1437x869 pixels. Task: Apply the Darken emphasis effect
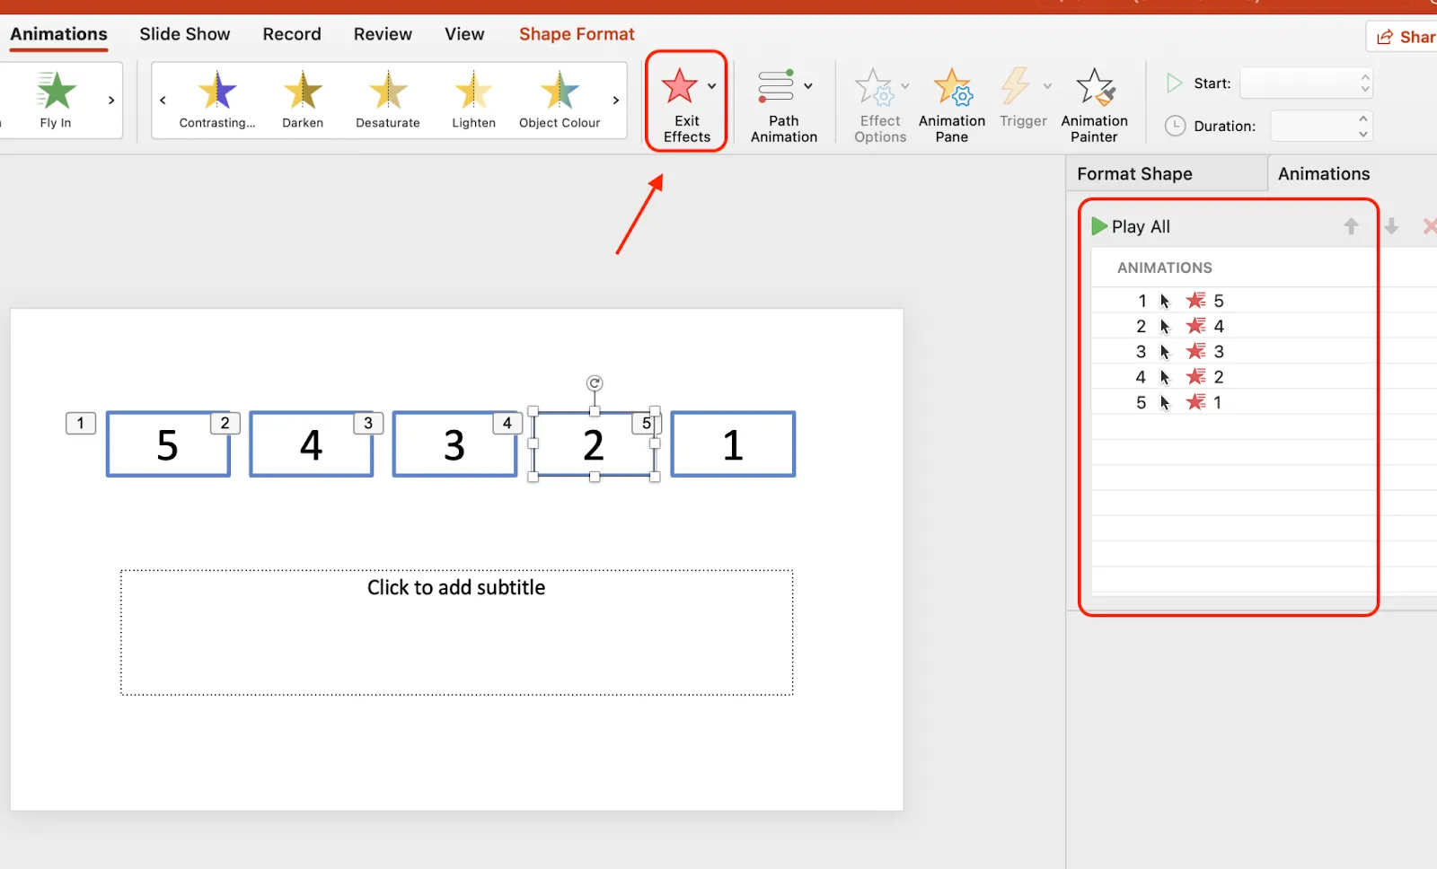tap(303, 100)
